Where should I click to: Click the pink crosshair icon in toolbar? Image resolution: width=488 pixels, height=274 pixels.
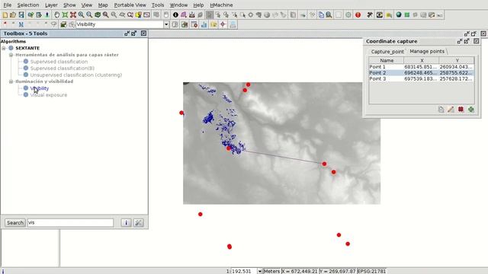click(223, 24)
